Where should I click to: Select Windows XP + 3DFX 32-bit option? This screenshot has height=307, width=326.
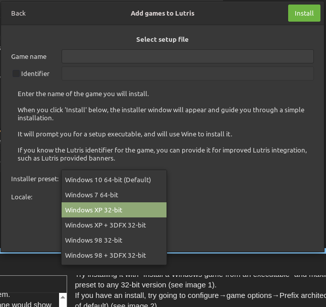click(x=114, y=225)
